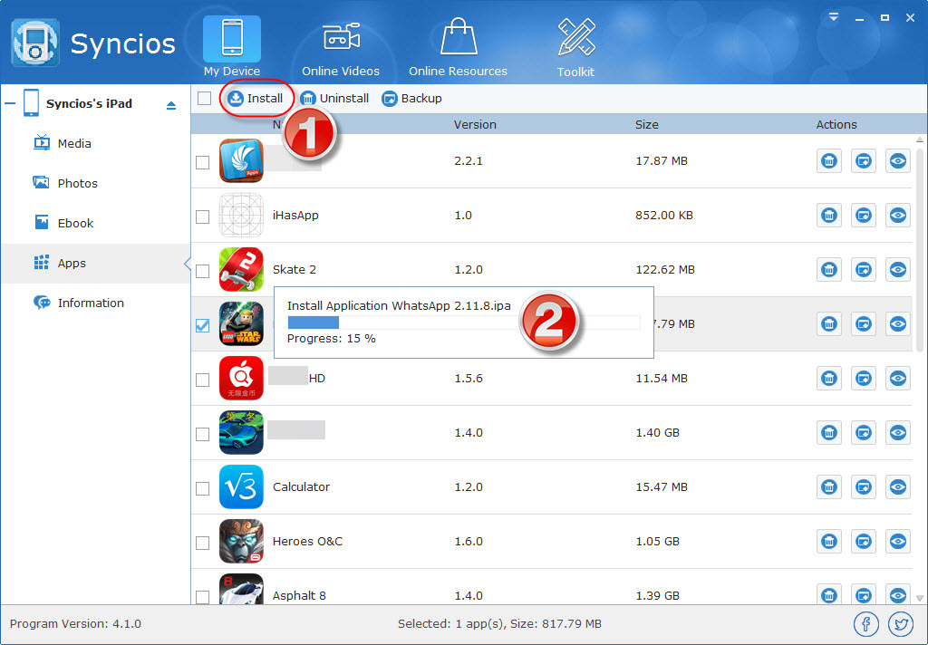Viewport: 928px width, 645px height.
Task: Click the eye icon in the 11.54 MB row
Action: [x=898, y=378]
